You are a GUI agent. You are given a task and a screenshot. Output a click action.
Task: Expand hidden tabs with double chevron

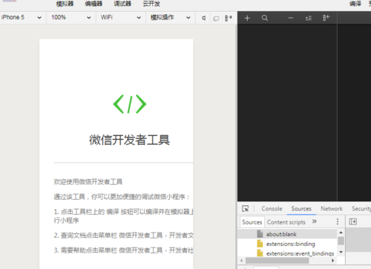[315, 221]
